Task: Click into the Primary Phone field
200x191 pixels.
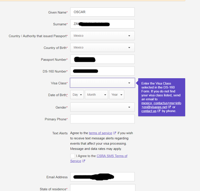Action: (x=103, y=119)
